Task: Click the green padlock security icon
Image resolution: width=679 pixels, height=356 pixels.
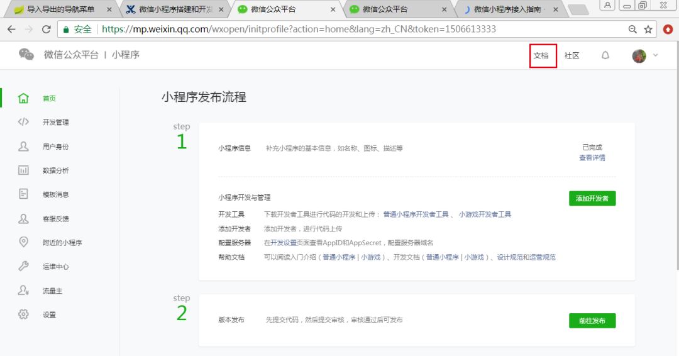Action: click(66, 30)
